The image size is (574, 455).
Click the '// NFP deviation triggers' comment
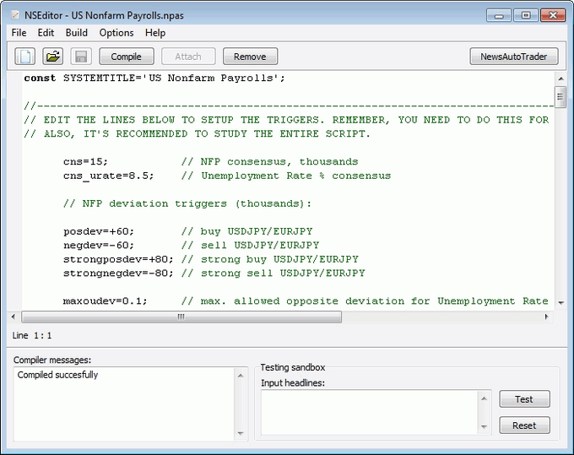tap(187, 203)
